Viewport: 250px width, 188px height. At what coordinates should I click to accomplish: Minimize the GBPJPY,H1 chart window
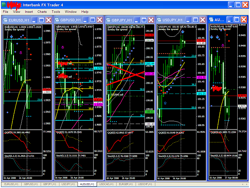(x=137, y=20)
